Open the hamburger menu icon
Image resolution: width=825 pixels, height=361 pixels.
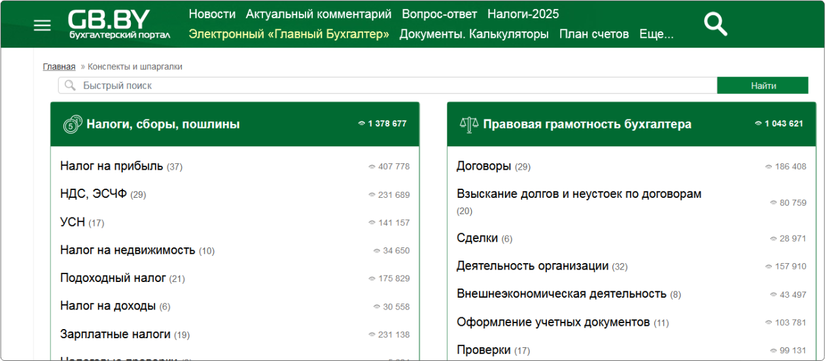pos(42,25)
